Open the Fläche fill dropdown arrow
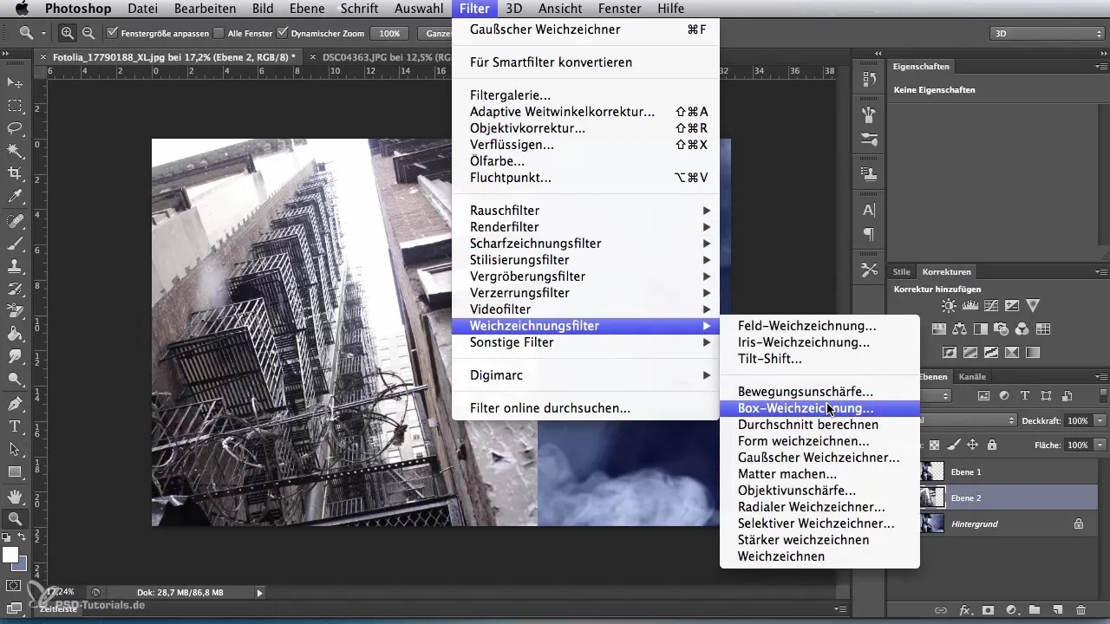 tap(1100, 445)
